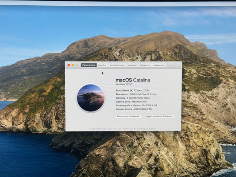Click the iMac Retina 5K model line
Screen dimensions: 236x177
point(132,90)
